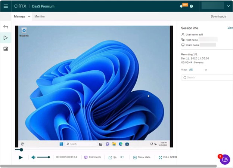Click the date Dec 11, 2023 17:55:06
This screenshot has height=168, width=233.
point(195,58)
